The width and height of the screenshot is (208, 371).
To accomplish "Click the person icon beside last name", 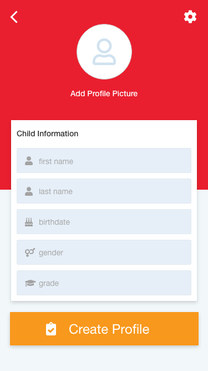I will coord(29,191).
